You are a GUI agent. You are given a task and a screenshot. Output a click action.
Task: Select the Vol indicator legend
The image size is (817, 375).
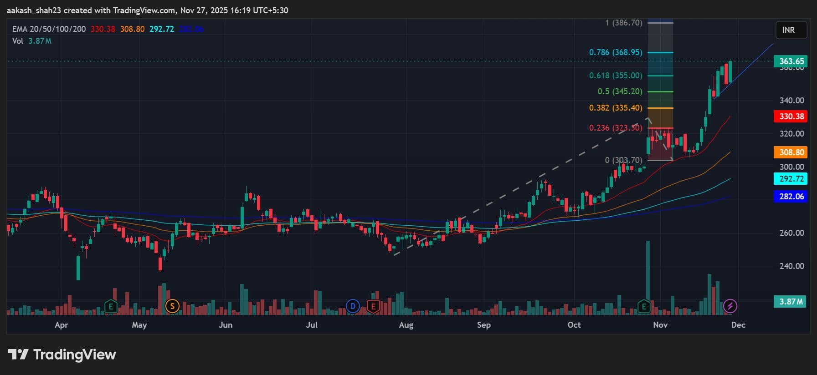[18, 41]
